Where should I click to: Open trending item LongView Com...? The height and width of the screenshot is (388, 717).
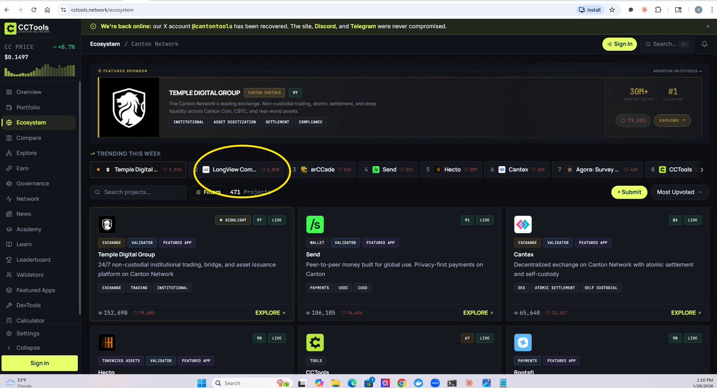tap(238, 170)
